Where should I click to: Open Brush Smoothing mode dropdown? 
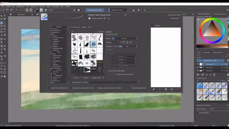pos(219,109)
